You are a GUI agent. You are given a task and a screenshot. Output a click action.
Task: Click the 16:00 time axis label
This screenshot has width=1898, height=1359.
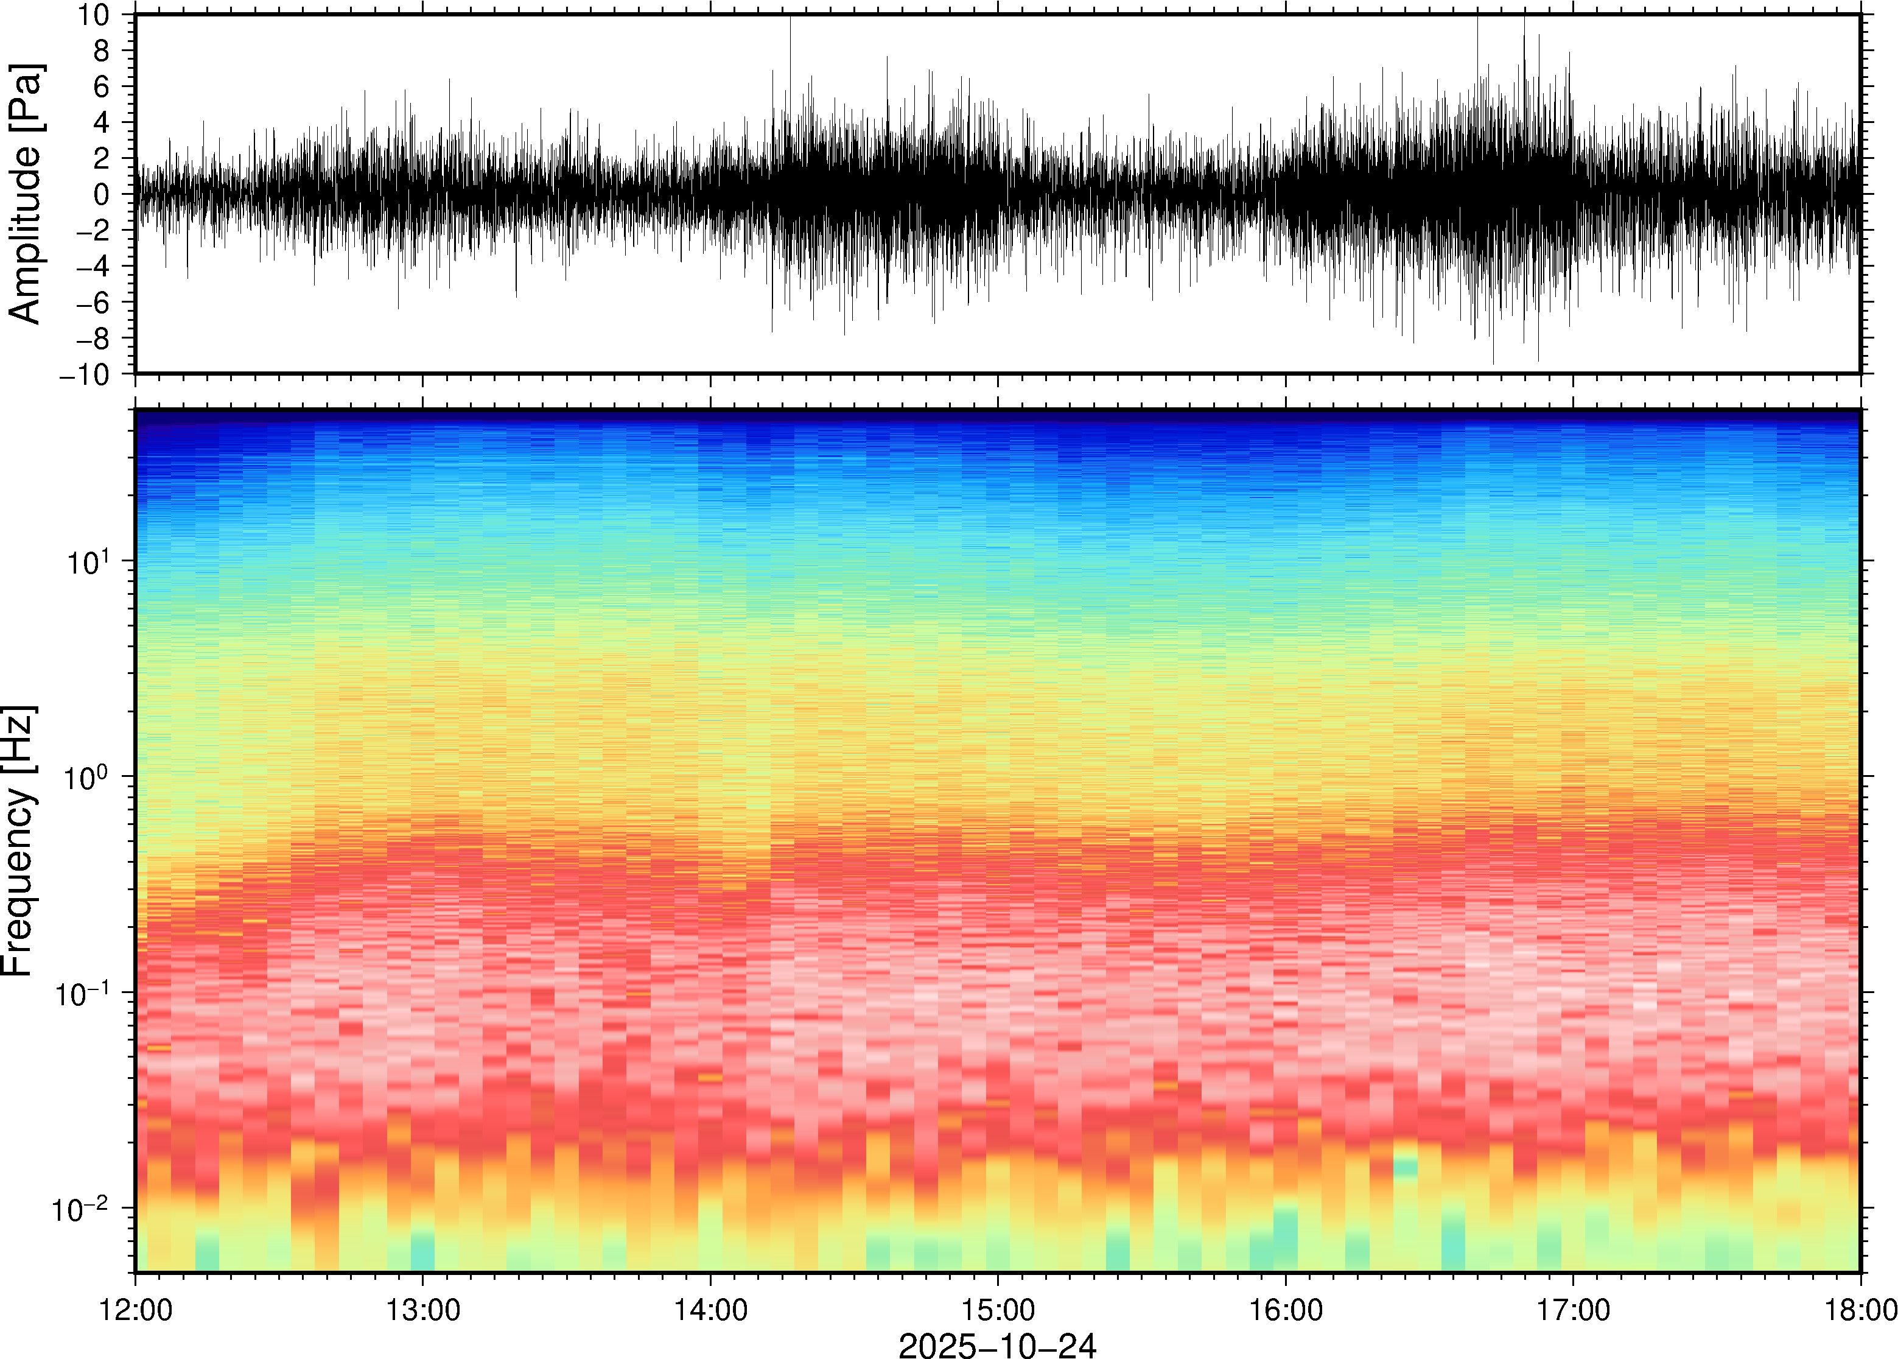pyautogui.click(x=1286, y=1310)
